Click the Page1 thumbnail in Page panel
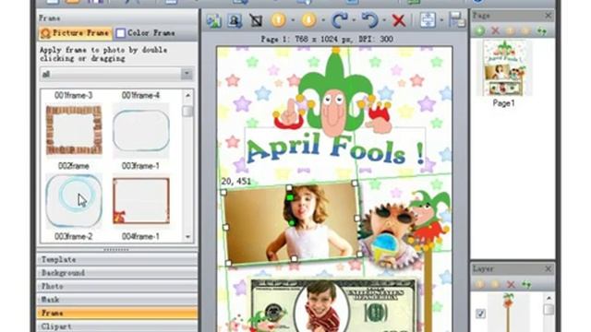This screenshot has width=591, height=332. click(x=504, y=67)
